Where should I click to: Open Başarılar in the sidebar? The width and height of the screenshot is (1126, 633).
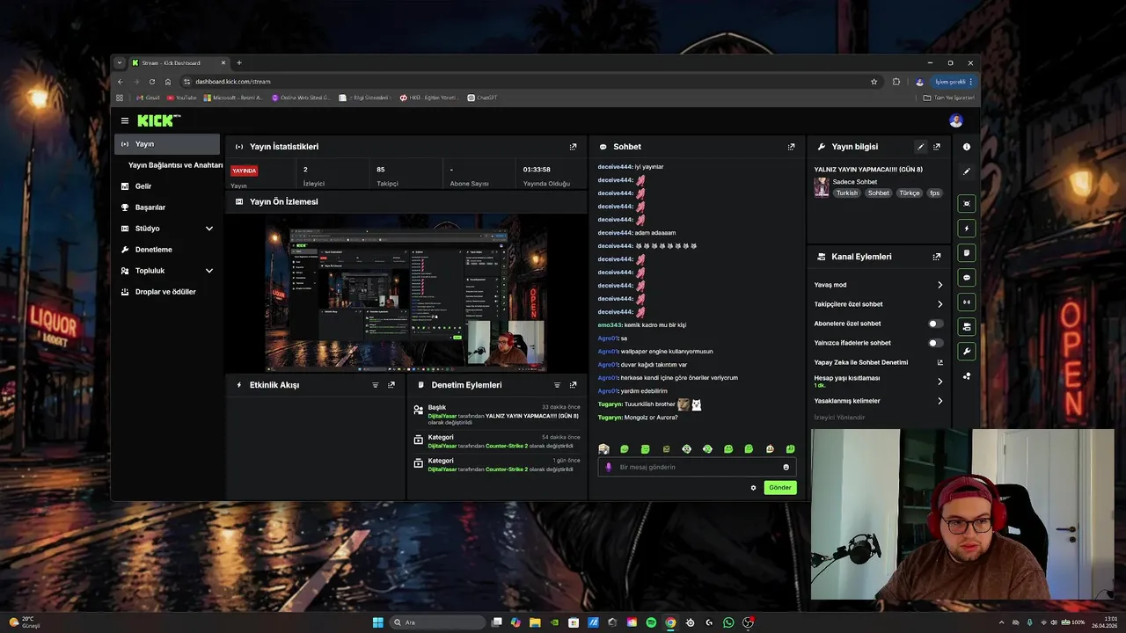167,207
